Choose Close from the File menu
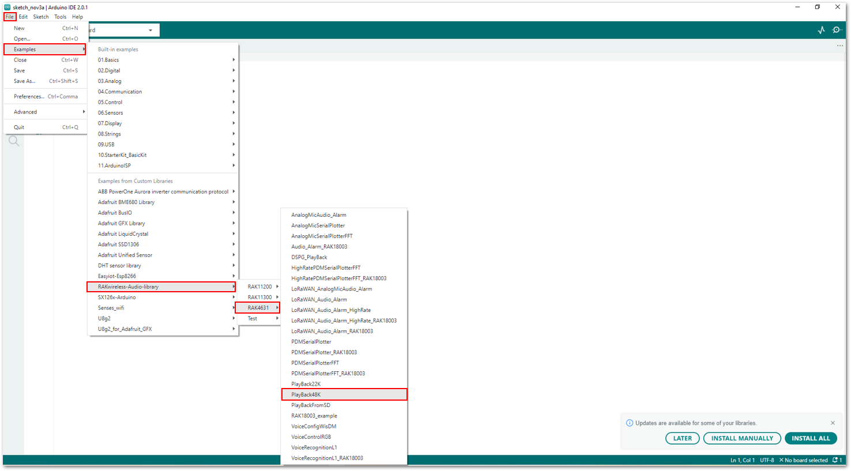Screen dimensions: 851x471 click(46, 60)
